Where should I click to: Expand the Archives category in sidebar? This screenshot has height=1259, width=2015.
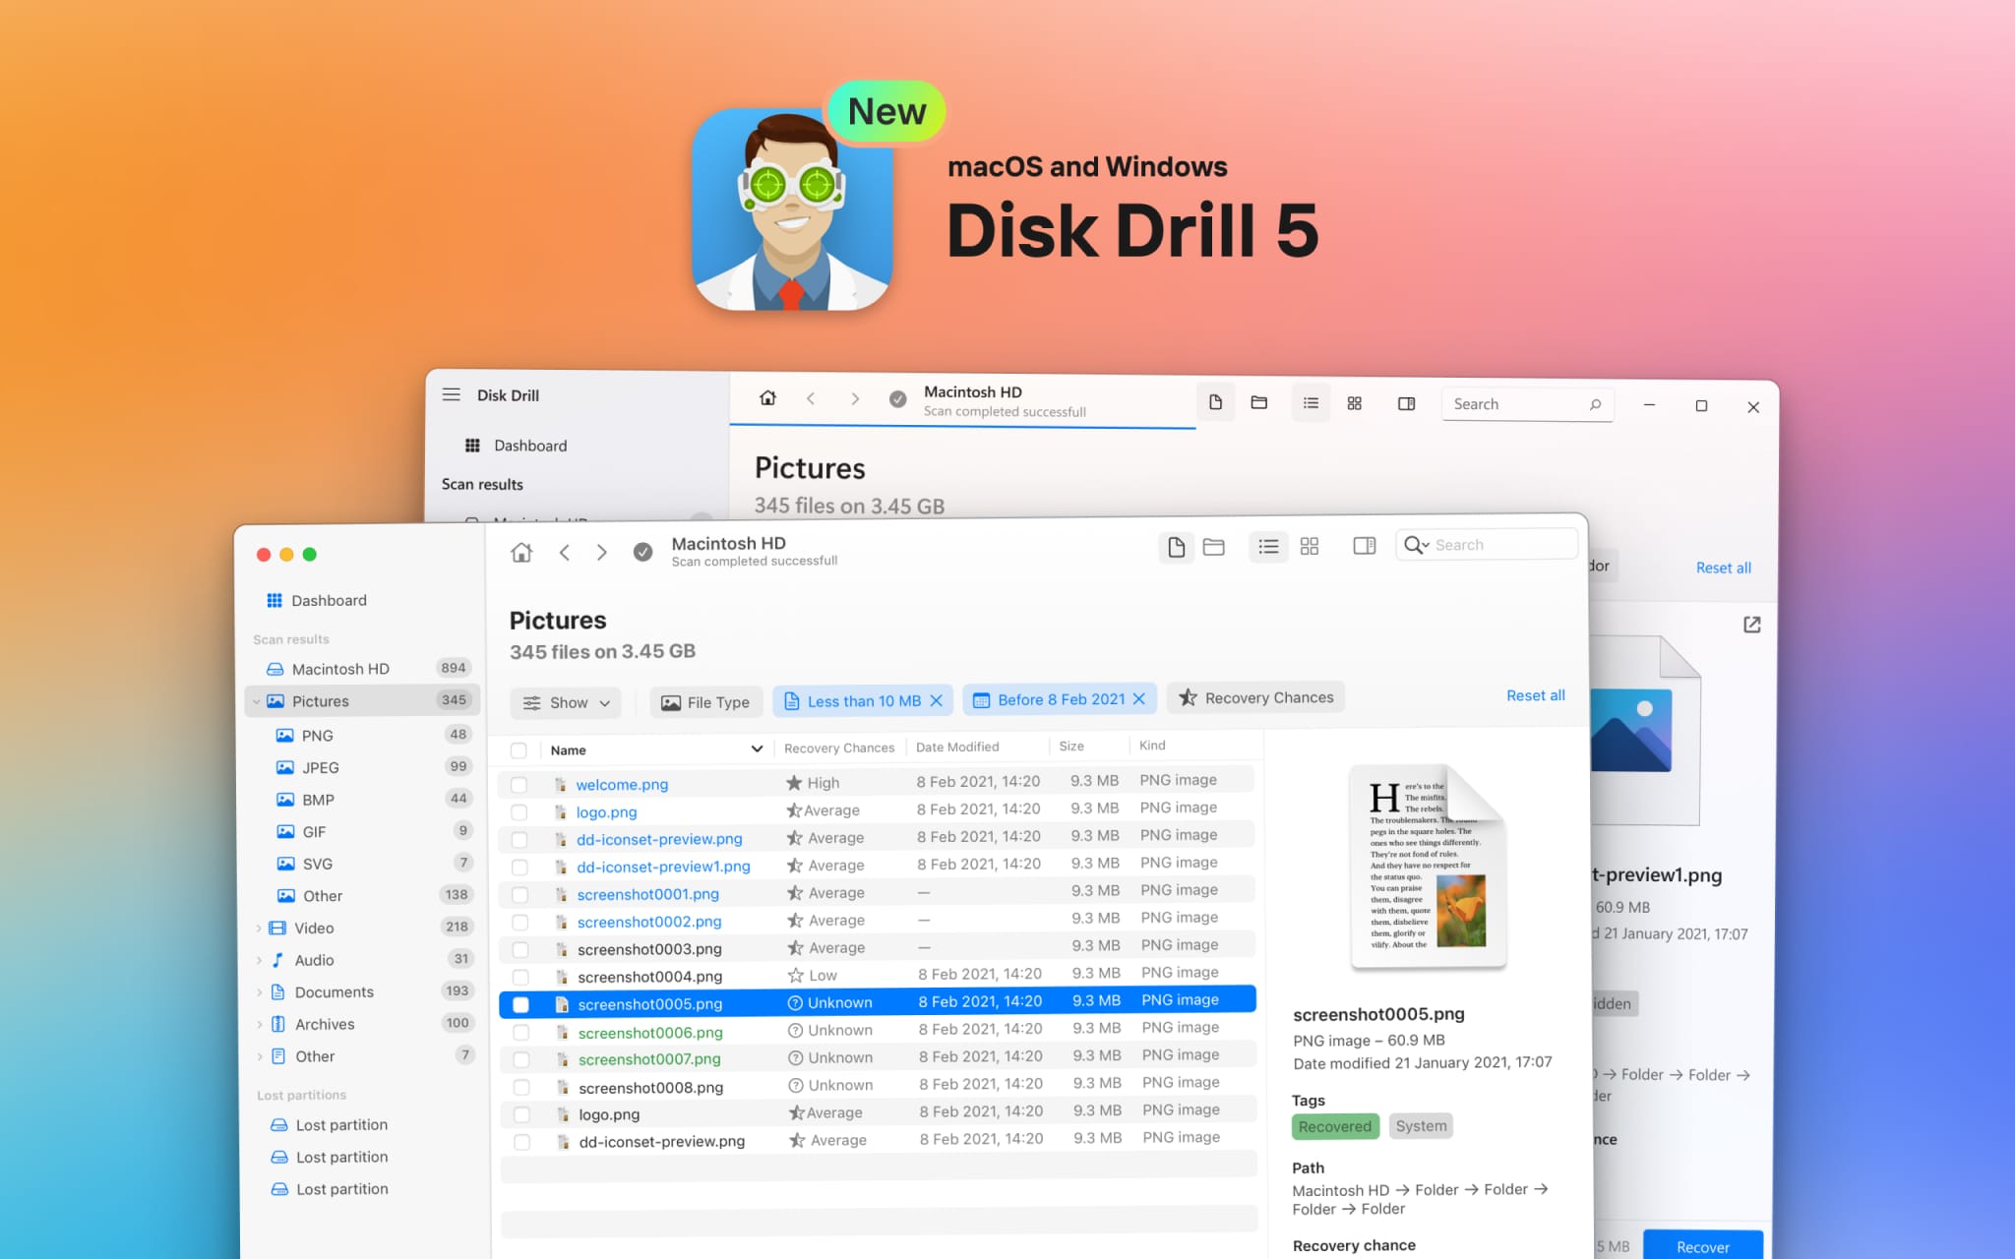click(259, 1025)
